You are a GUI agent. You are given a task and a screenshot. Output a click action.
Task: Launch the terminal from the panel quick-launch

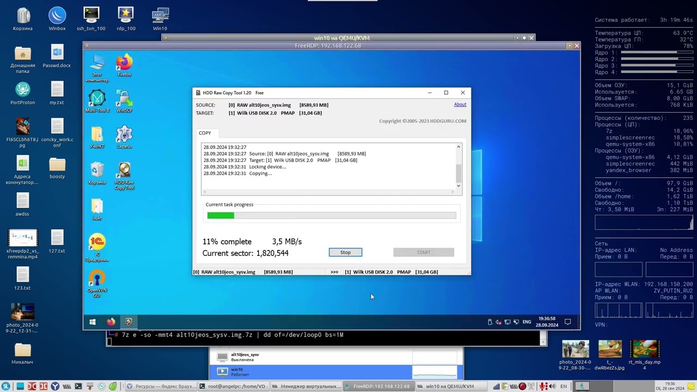pyautogui.click(x=78, y=387)
